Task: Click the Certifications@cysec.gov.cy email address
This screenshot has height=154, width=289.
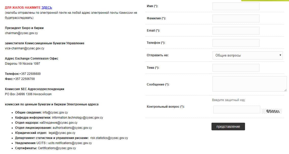Action: pos(57,148)
